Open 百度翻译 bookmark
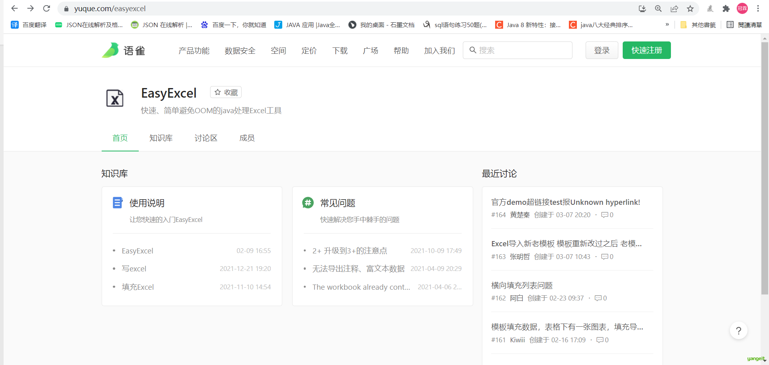Screen dimensions: 769x365 tap(29, 25)
